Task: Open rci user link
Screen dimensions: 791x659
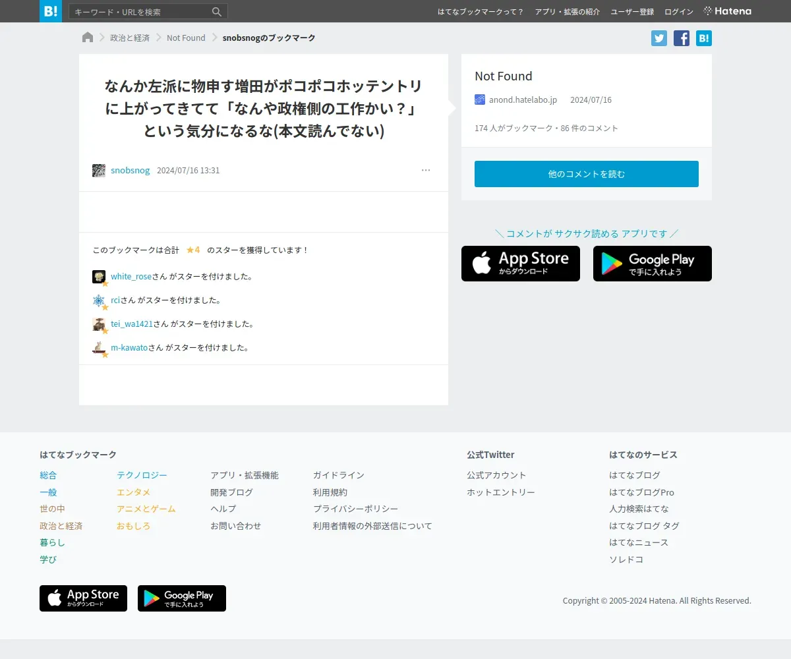Action: (x=115, y=301)
